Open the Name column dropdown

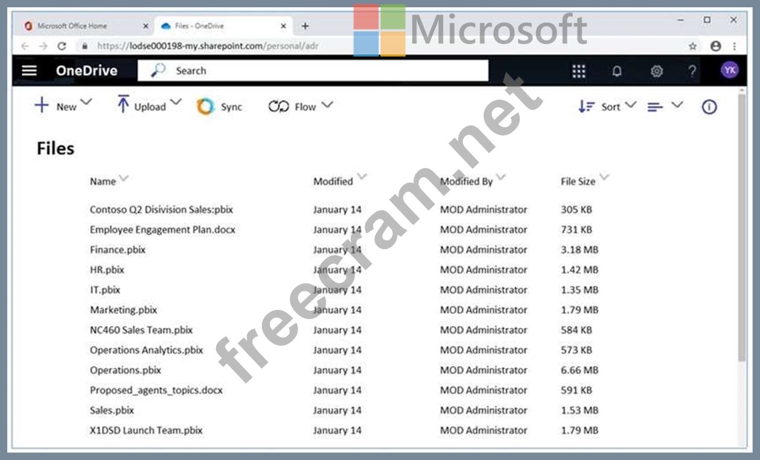coord(124,178)
